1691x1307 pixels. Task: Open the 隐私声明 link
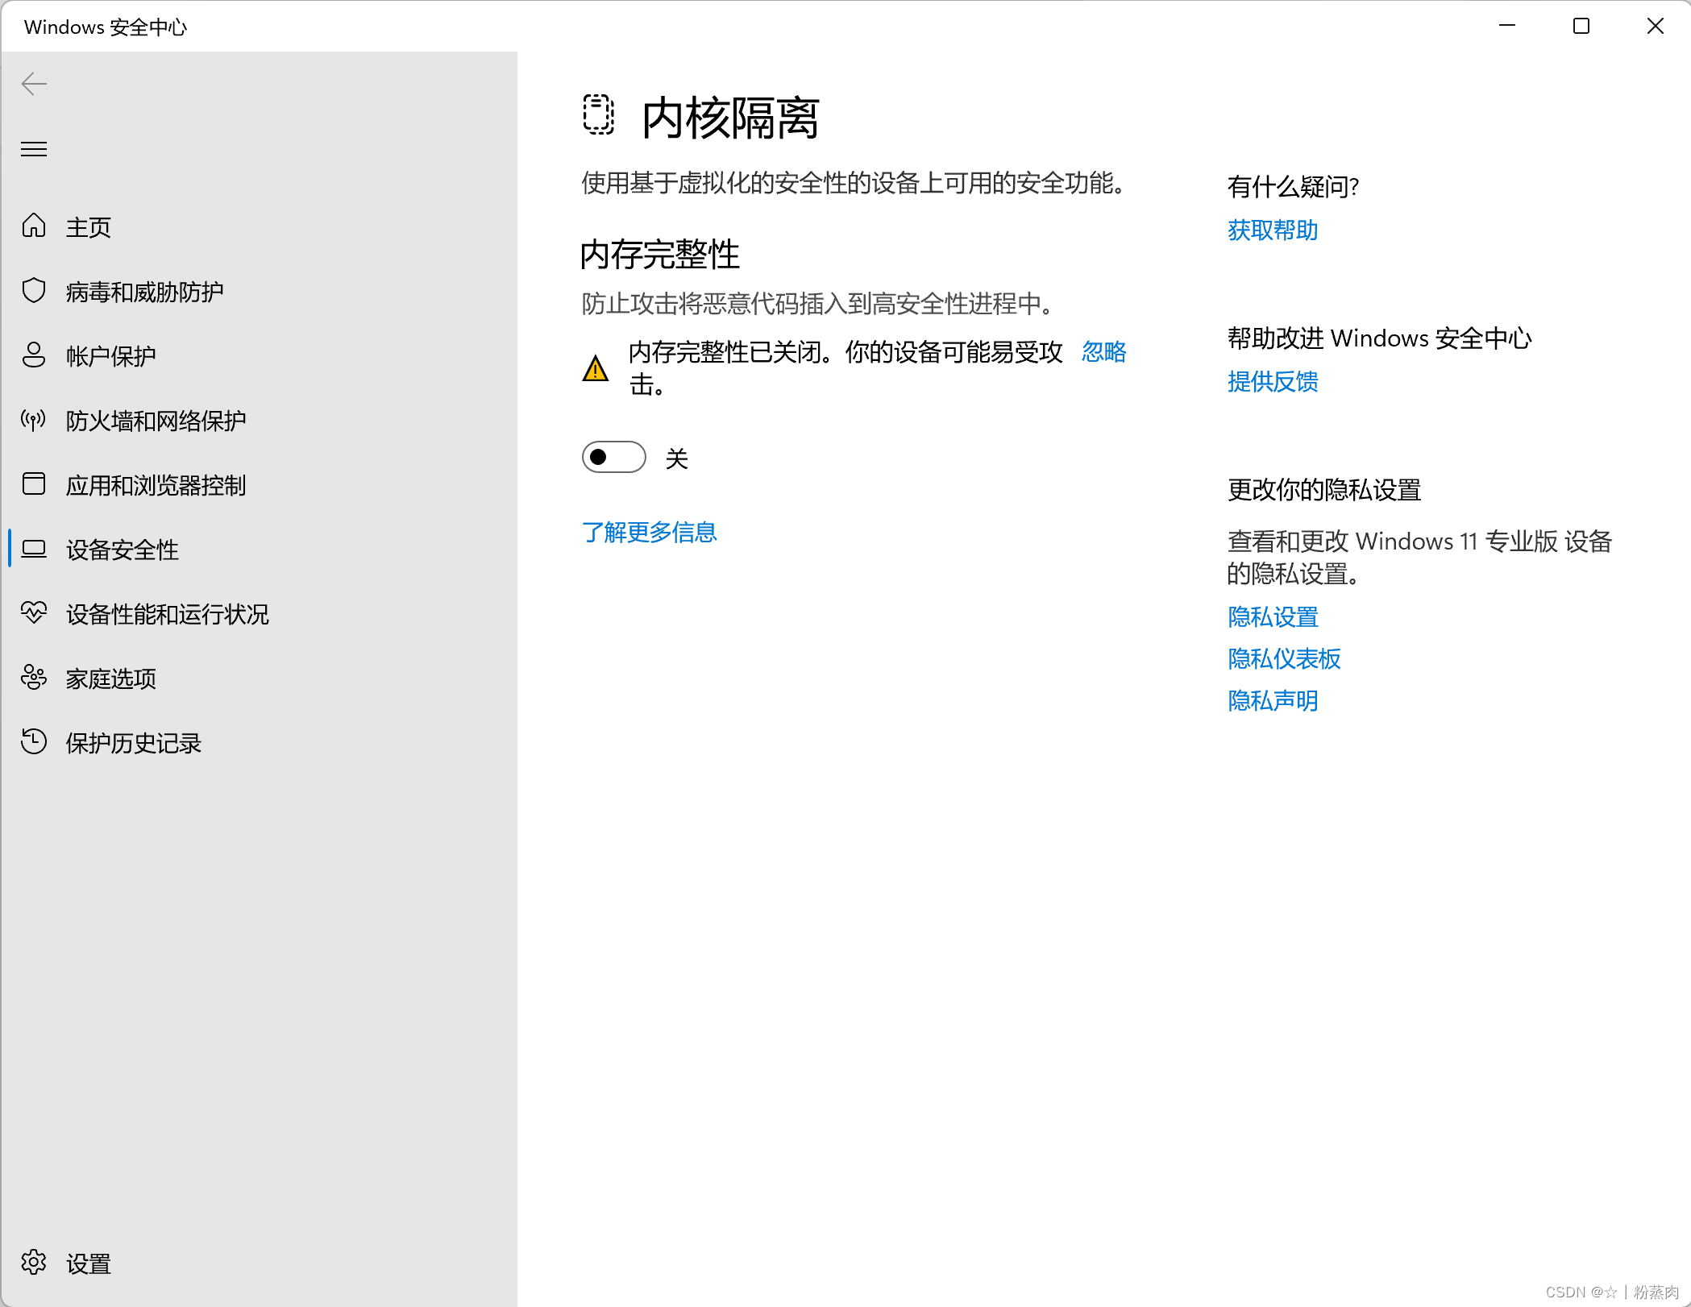tap(1273, 701)
